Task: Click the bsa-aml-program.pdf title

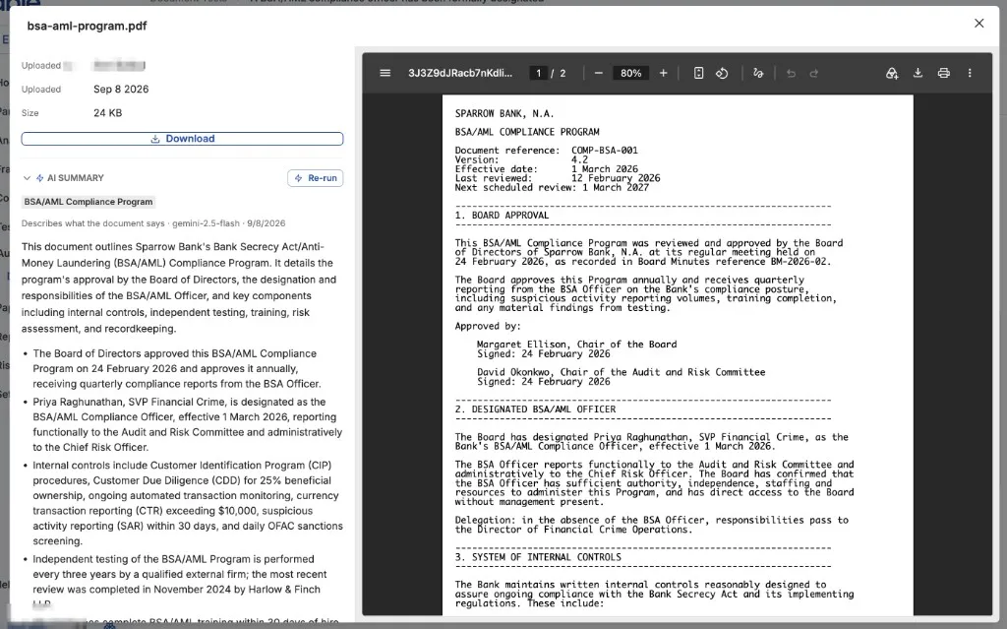Action: point(87,26)
